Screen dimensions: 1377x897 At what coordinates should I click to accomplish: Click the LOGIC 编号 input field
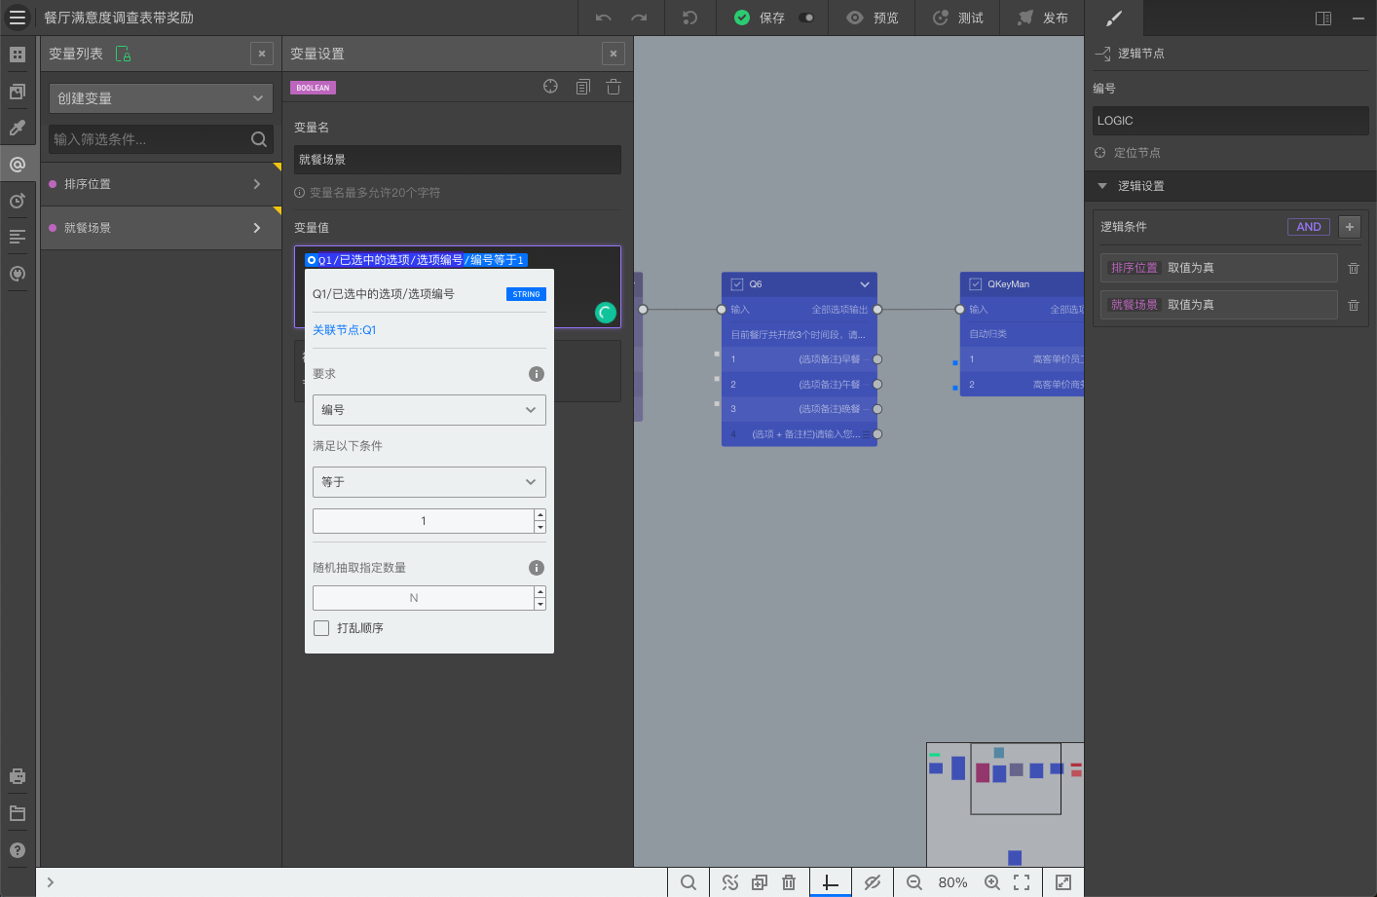click(x=1231, y=121)
